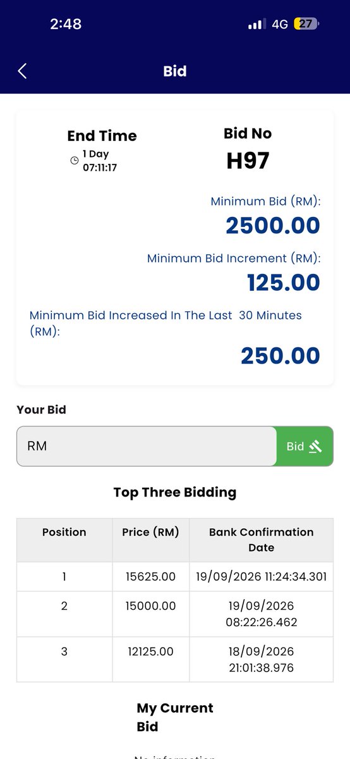Tap the Minimum Bid value 2500.00

273,226
